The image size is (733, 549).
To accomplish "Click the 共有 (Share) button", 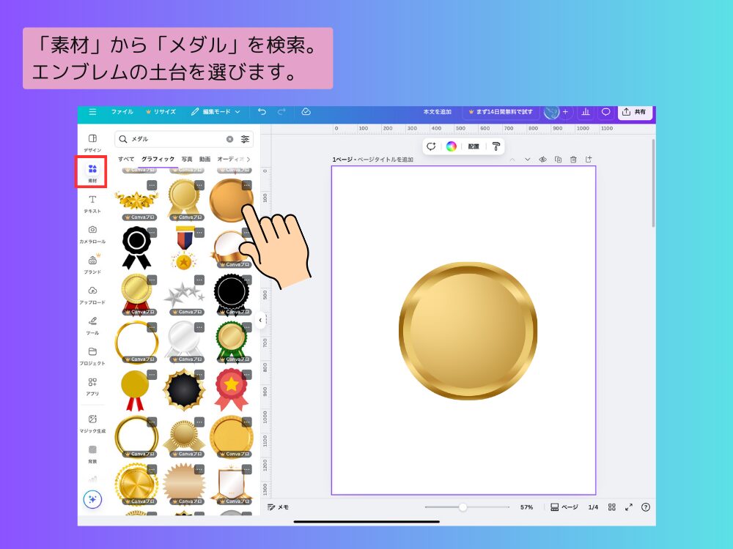I will (634, 112).
